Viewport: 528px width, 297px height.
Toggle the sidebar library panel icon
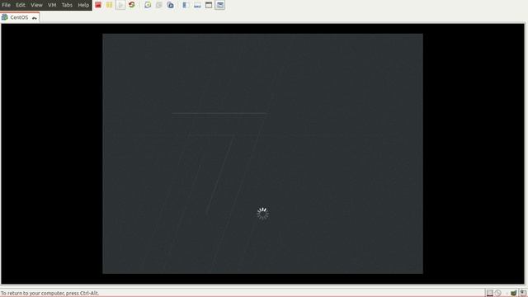point(186,5)
